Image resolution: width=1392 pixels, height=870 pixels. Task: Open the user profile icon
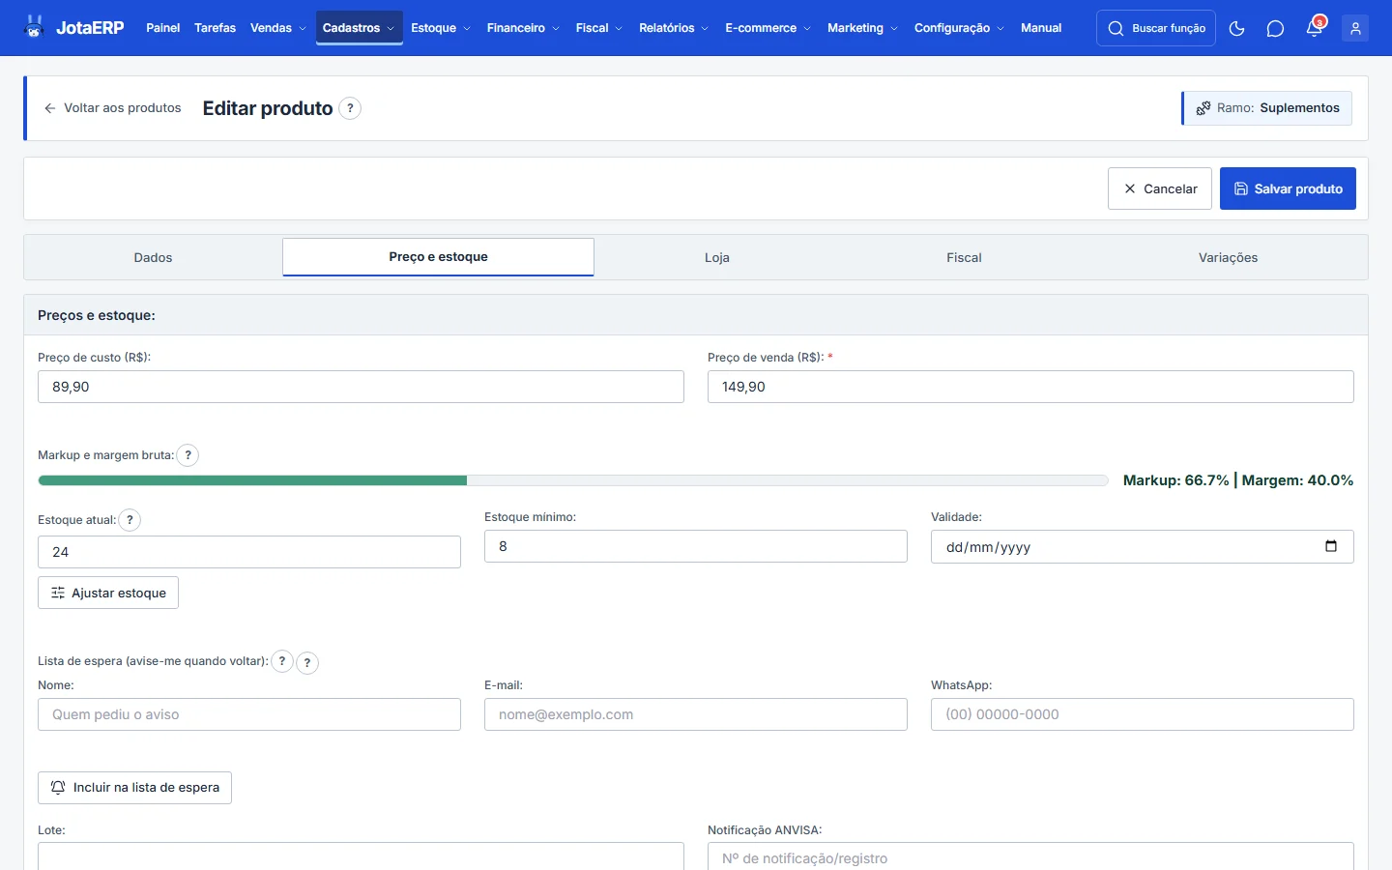click(x=1355, y=28)
